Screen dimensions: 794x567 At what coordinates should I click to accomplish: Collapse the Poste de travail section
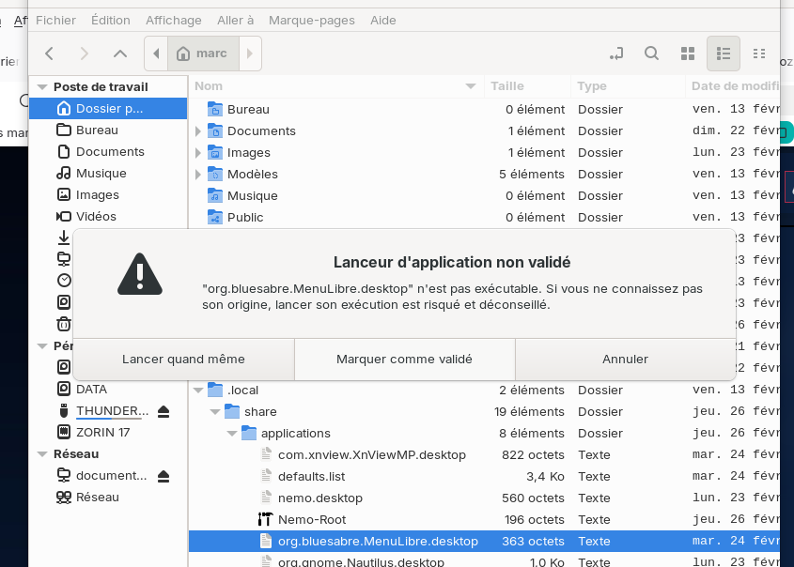(x=41, y=86)
